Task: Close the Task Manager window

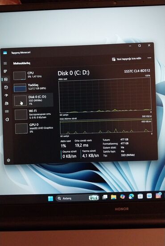Action: tap(149, 45)
